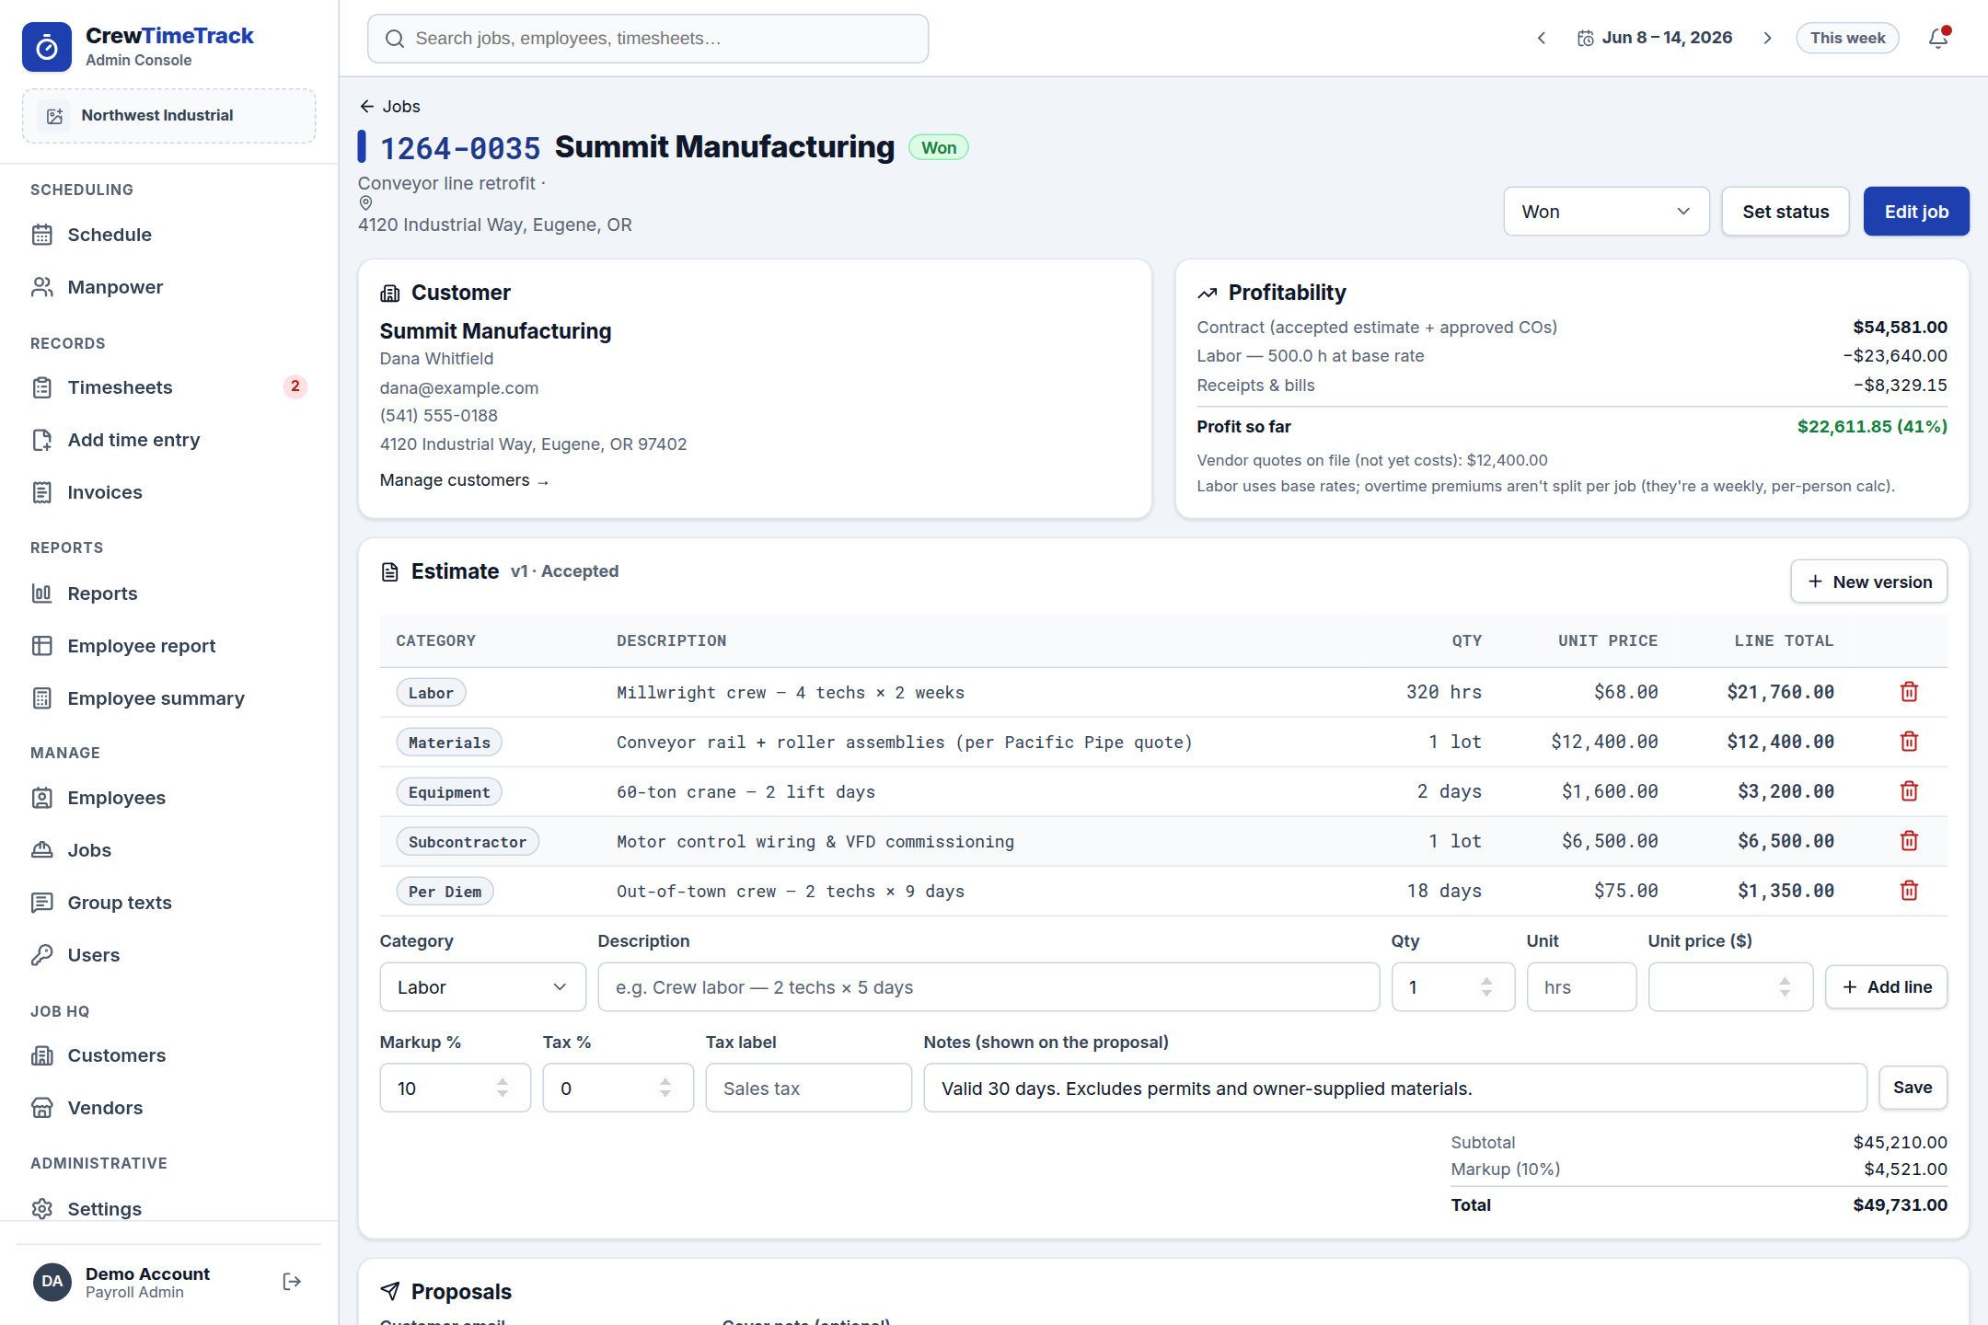Delete the Equipment crane line
This screenshot has height=1325, width=1988.
point(1909,791)
